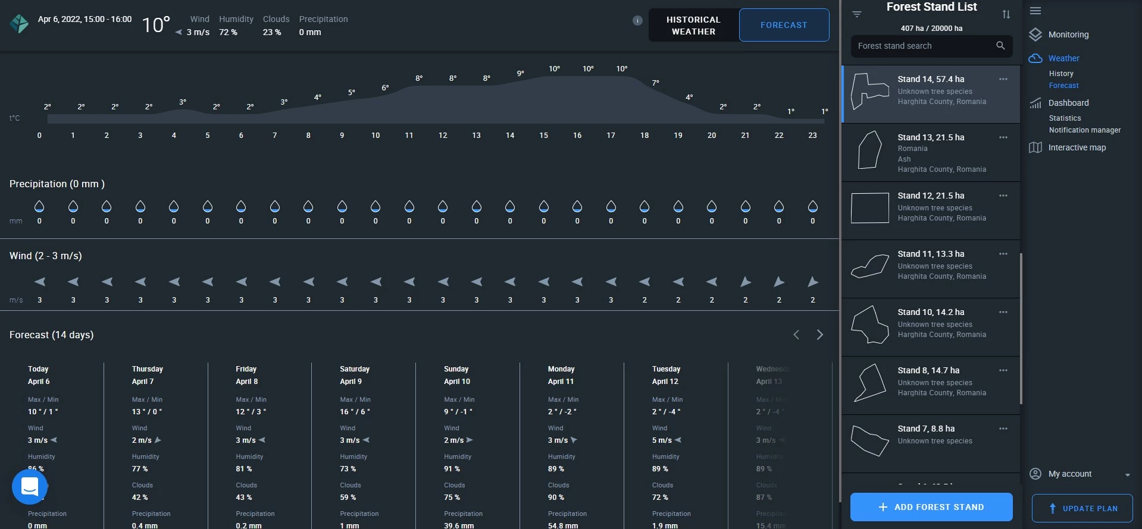Image resolution: width=1142 pixels, height=529 pixels.
Task: Show the next forecast days
Action: [819, 335]
